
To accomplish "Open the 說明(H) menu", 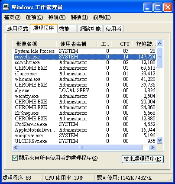I will (102, 17).
